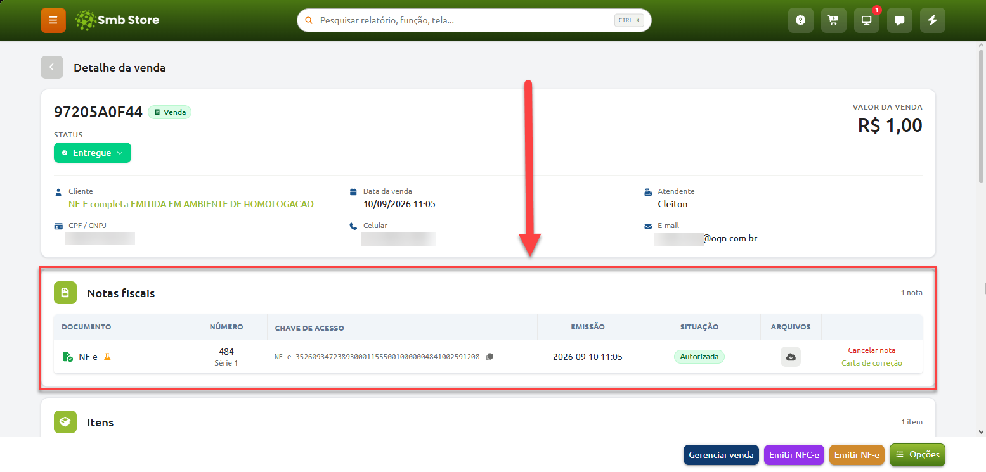Open the chat message icon
Viewport: 986px width, 472px height.
[900, 20]
